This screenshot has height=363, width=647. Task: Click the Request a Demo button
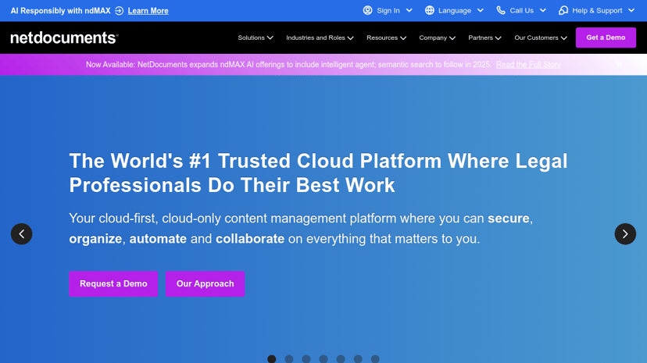(x=113, y=284)
